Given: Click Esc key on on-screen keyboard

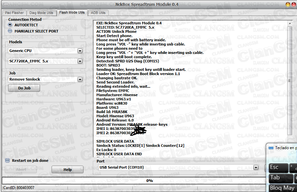Looking at the screenshot, I should coord(278,168).
